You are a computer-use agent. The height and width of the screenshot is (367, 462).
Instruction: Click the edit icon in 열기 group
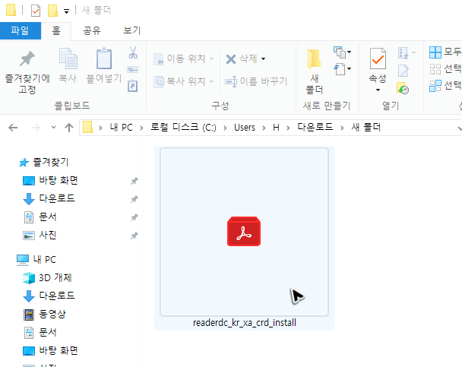(403, 71)
